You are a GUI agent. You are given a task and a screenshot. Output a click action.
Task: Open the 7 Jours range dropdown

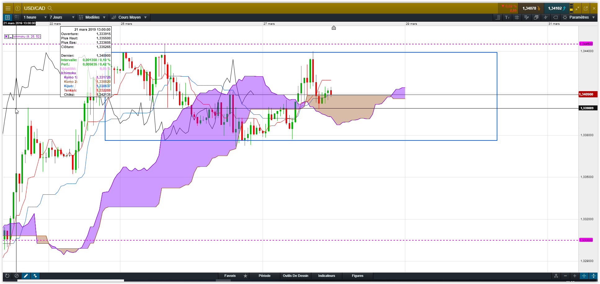(x=62, y=17)
